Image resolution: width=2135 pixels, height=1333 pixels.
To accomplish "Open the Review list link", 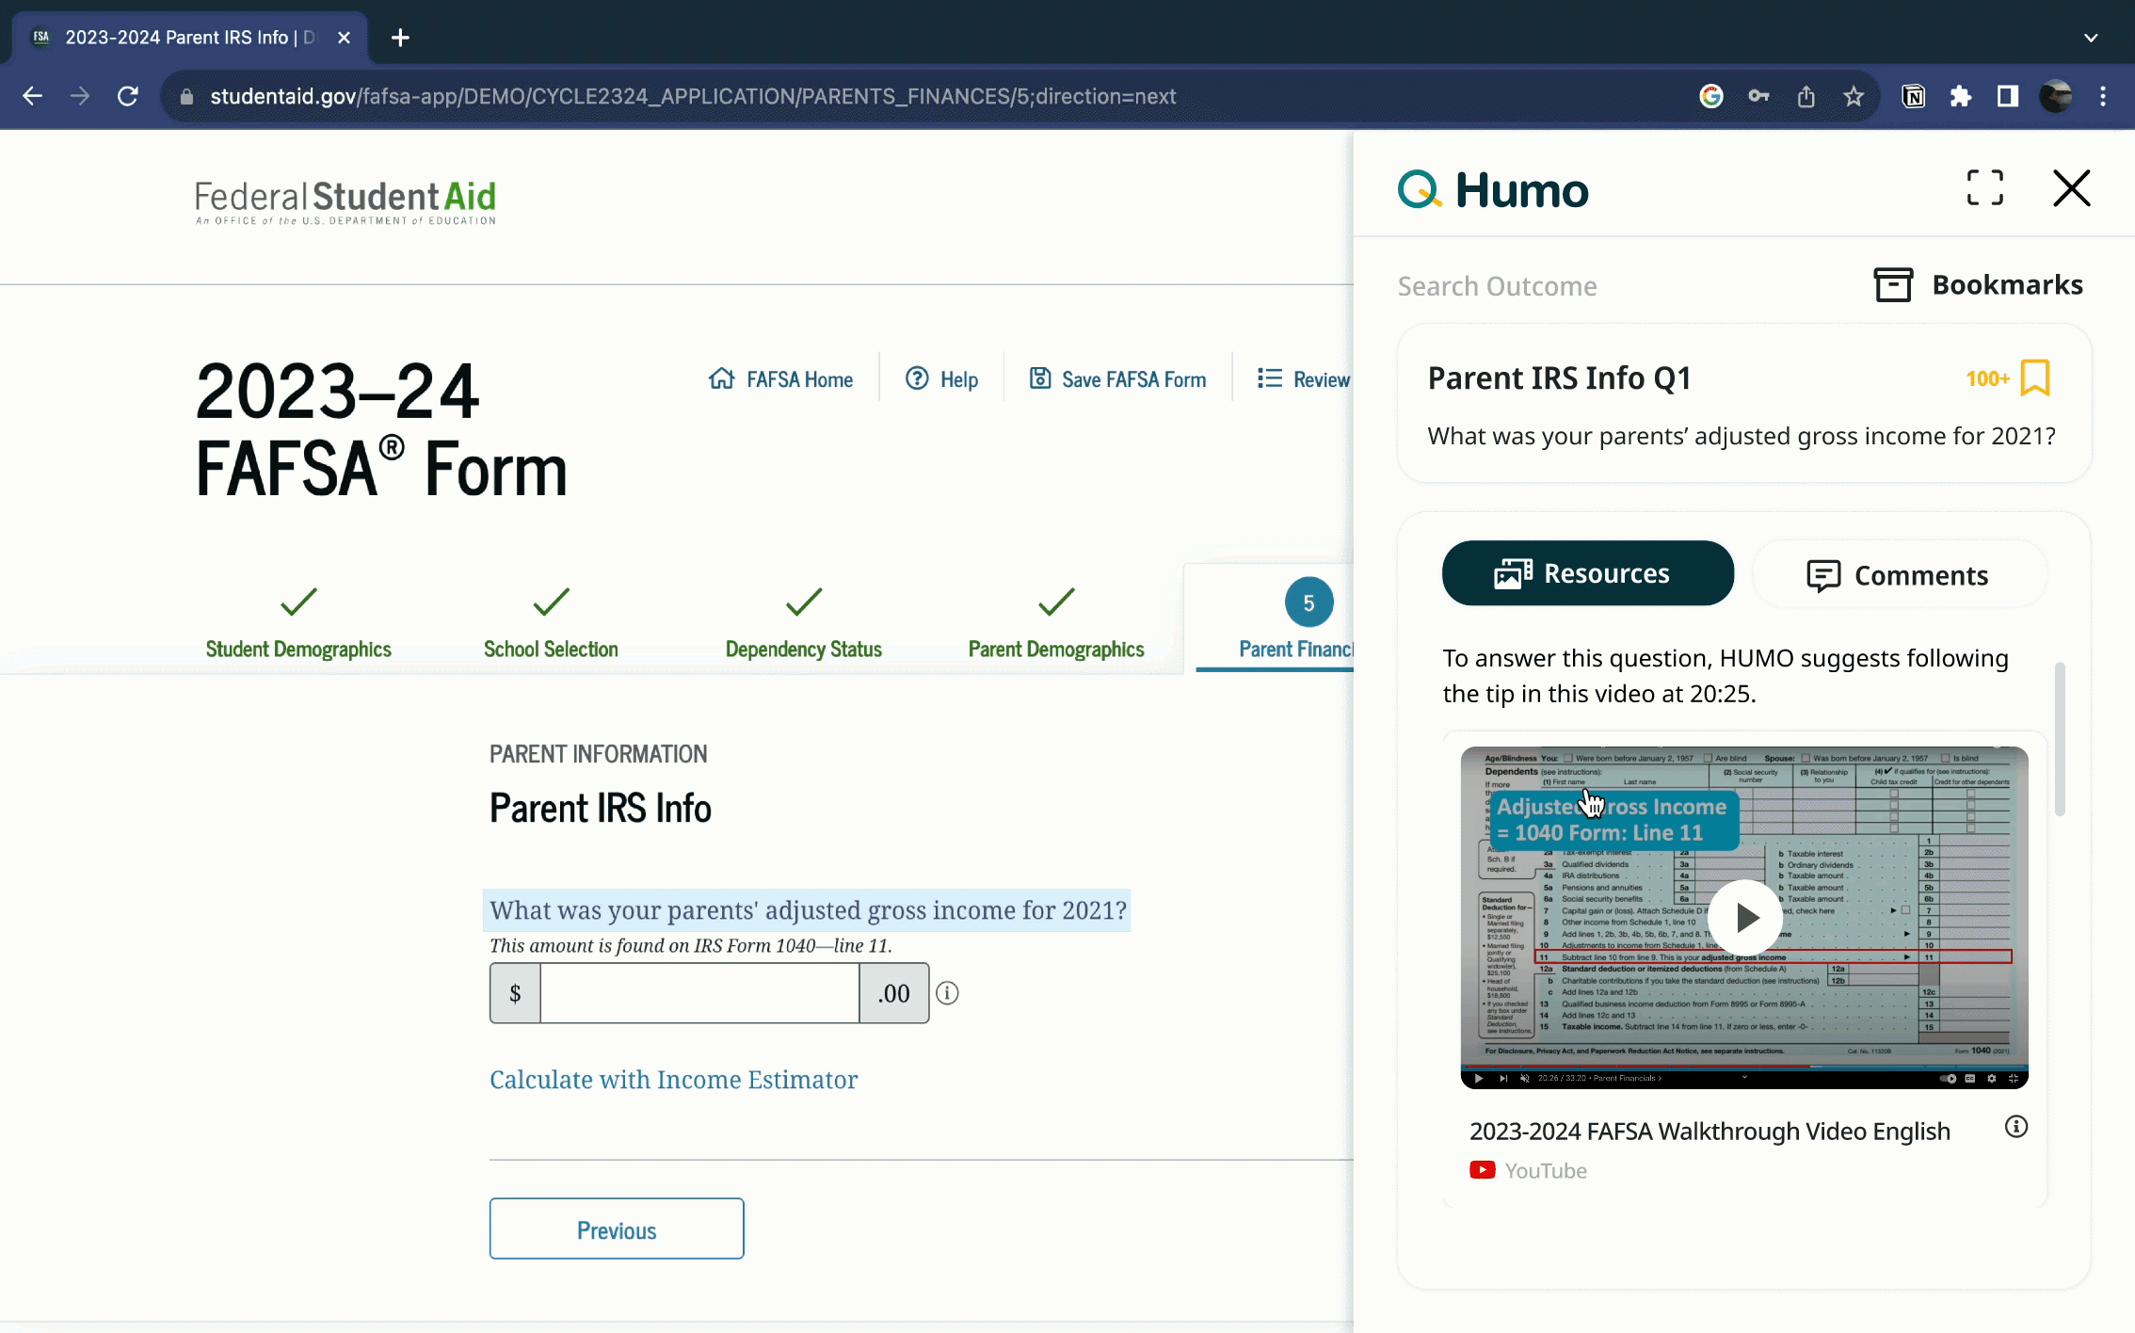I will pos(1304,379).
